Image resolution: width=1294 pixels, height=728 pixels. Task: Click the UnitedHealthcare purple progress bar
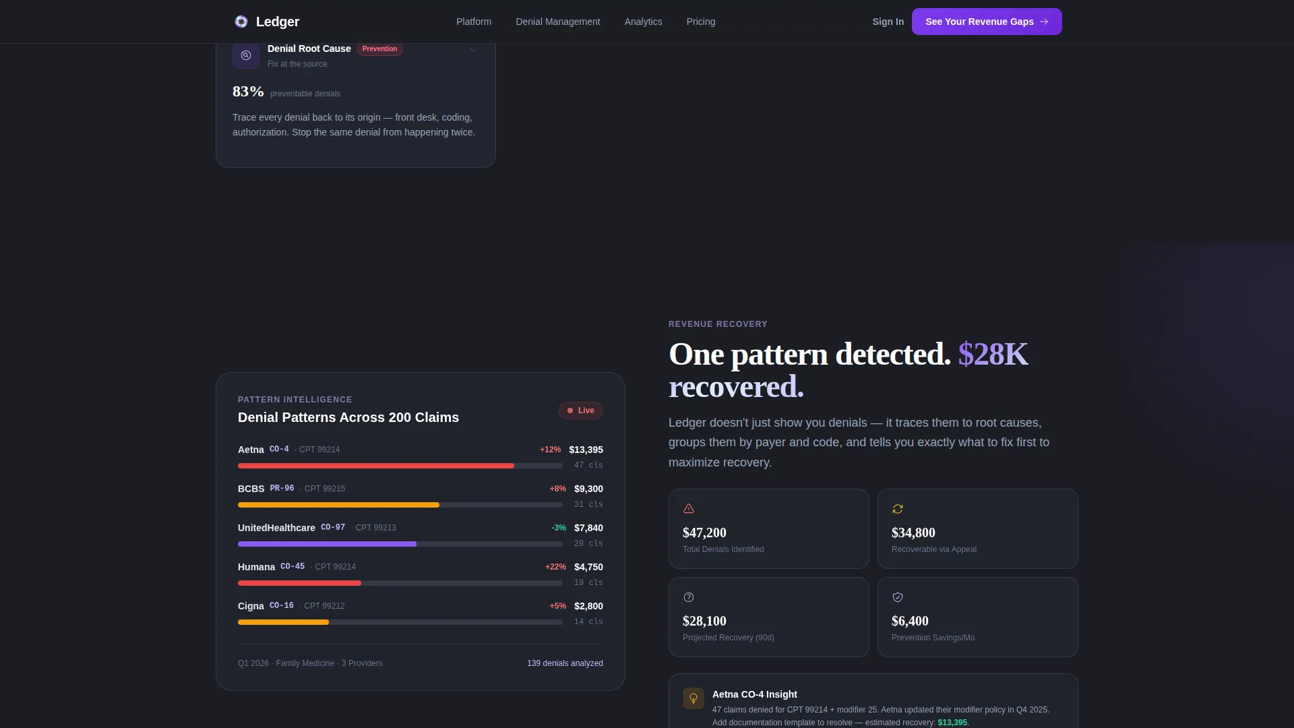click(327, 544)
